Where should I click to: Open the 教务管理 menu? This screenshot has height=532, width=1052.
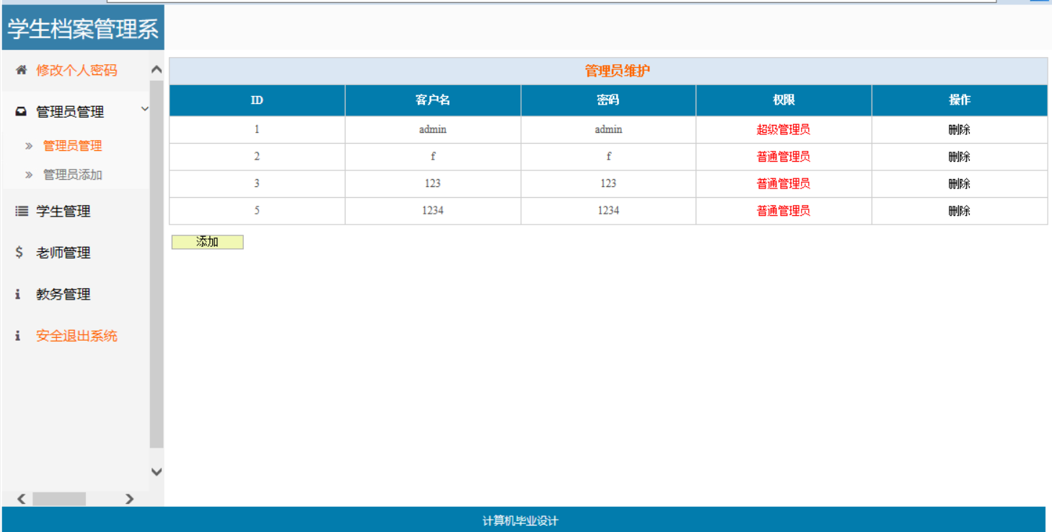click(x=63, y=295)
